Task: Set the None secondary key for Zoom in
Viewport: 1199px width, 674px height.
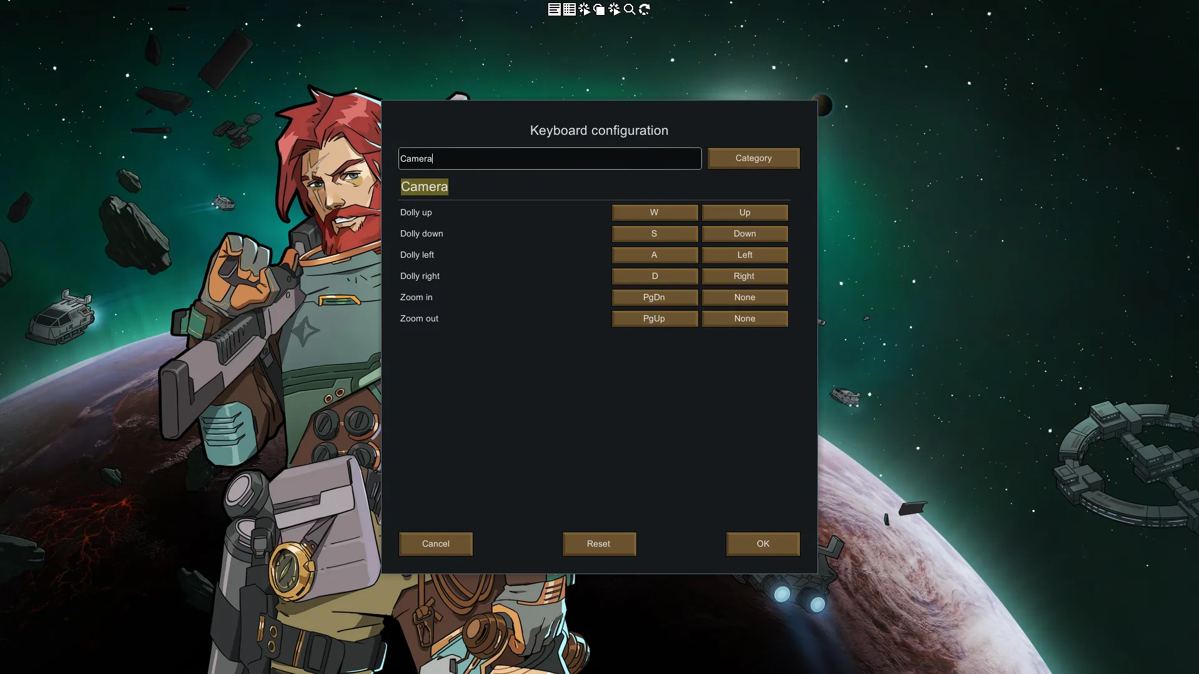Action: [x=744, y=298]
